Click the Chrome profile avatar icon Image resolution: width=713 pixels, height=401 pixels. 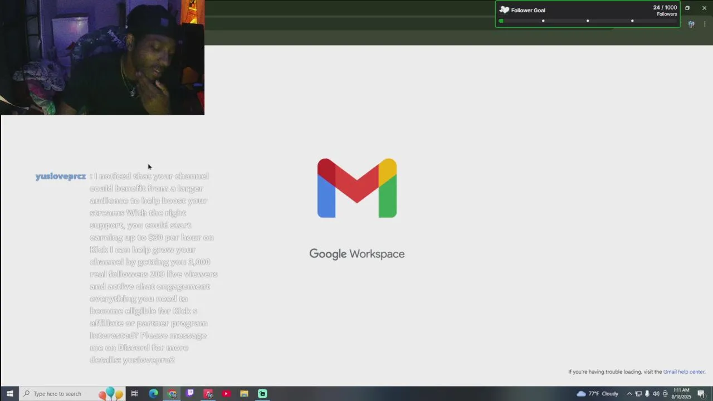[691, 24]
